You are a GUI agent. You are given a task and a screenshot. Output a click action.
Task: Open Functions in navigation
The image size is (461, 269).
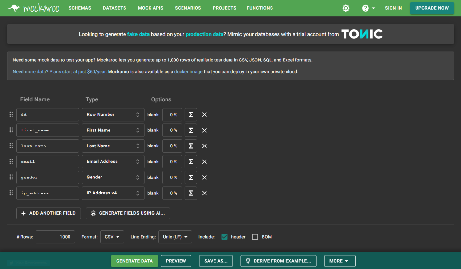[260, 8]
